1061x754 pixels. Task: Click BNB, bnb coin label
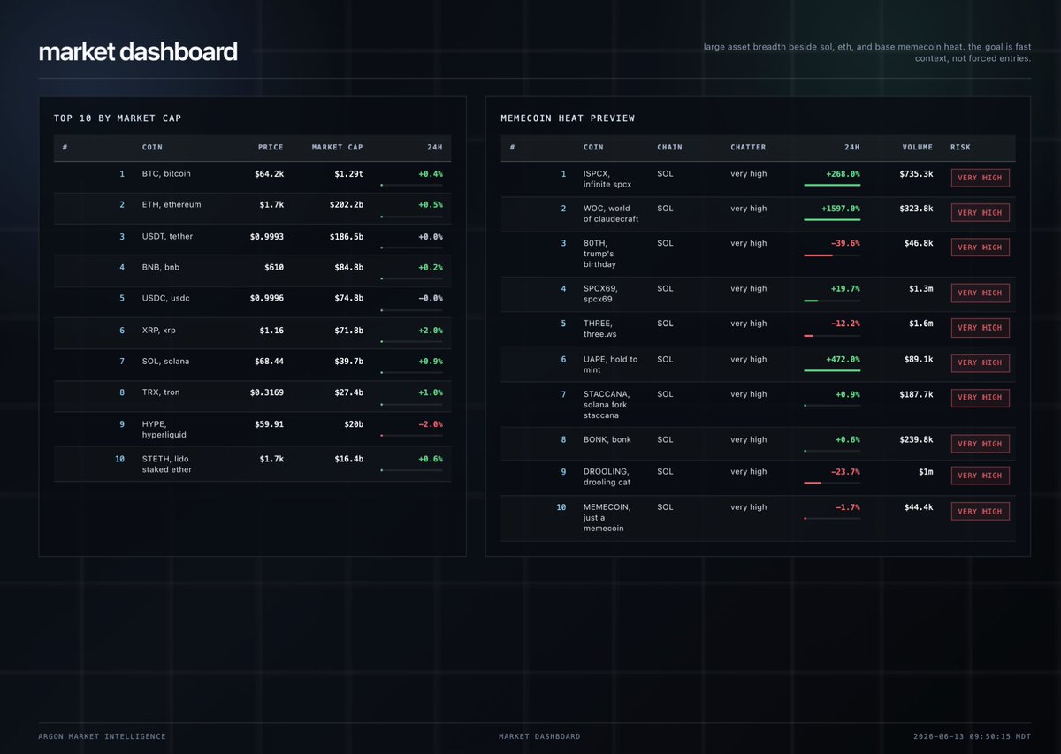click(161, 268)
